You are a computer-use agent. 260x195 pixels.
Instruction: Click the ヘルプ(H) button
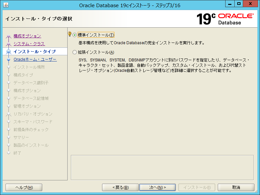pos(24,188)
